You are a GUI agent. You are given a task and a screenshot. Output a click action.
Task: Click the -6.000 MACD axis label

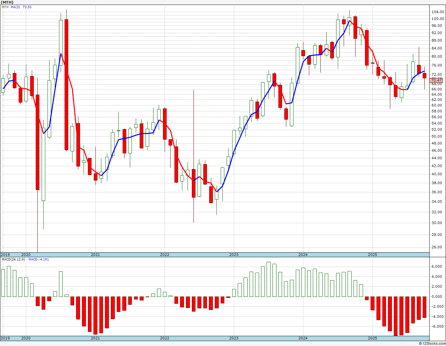[437, 326]
